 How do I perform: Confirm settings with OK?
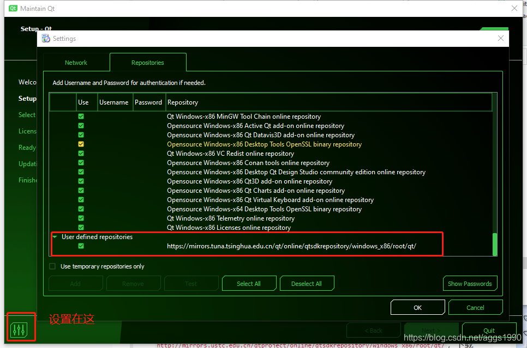tap(418, 307)
